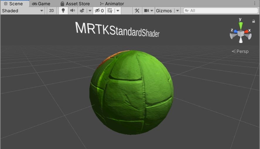Screen dimensions: 260x149
Task: Click the gray right-side gizmo cone
Action: click(248, 36)
